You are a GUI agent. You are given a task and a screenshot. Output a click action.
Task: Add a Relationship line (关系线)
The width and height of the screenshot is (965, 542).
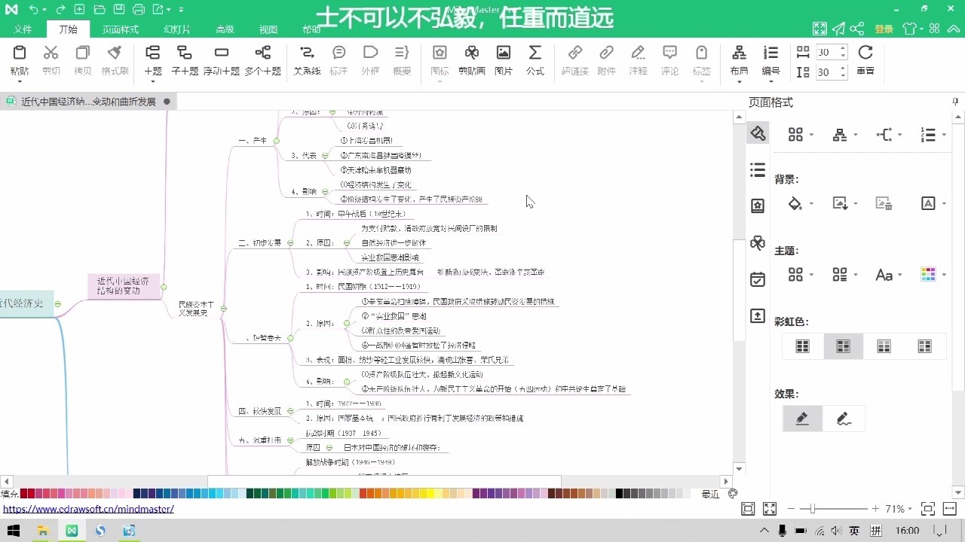[307, 59]
